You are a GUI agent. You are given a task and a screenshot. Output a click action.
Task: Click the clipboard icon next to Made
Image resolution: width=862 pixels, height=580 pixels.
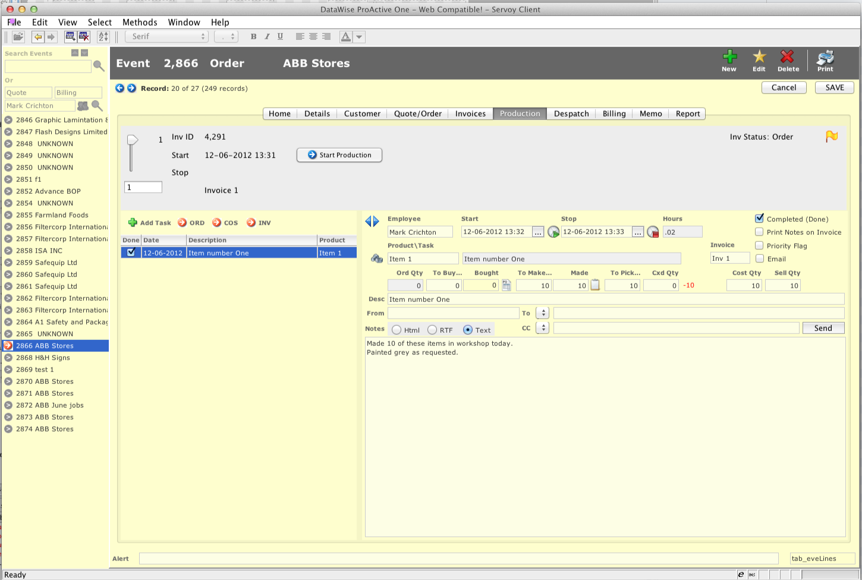coord(595,285)
